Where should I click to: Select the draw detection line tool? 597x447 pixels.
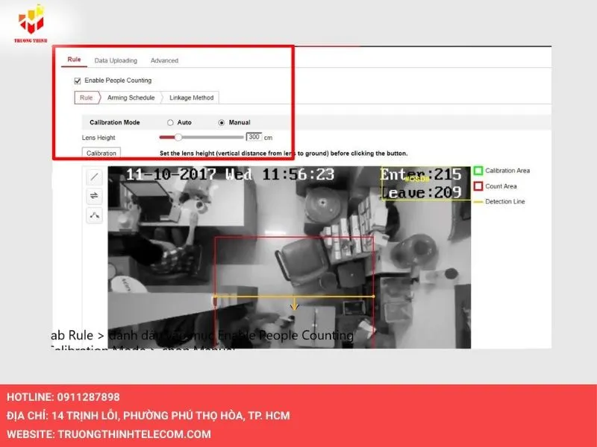pyautogui.click(x=95, y=177)
